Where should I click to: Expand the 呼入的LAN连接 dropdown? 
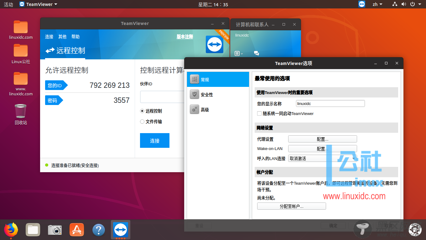pos(323,158)
